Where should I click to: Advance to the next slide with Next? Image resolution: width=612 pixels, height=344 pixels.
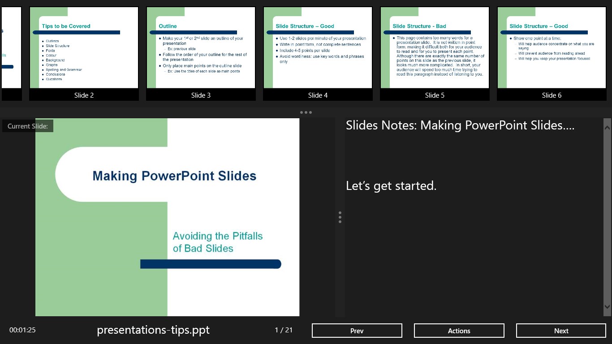(x=561, y=331)
